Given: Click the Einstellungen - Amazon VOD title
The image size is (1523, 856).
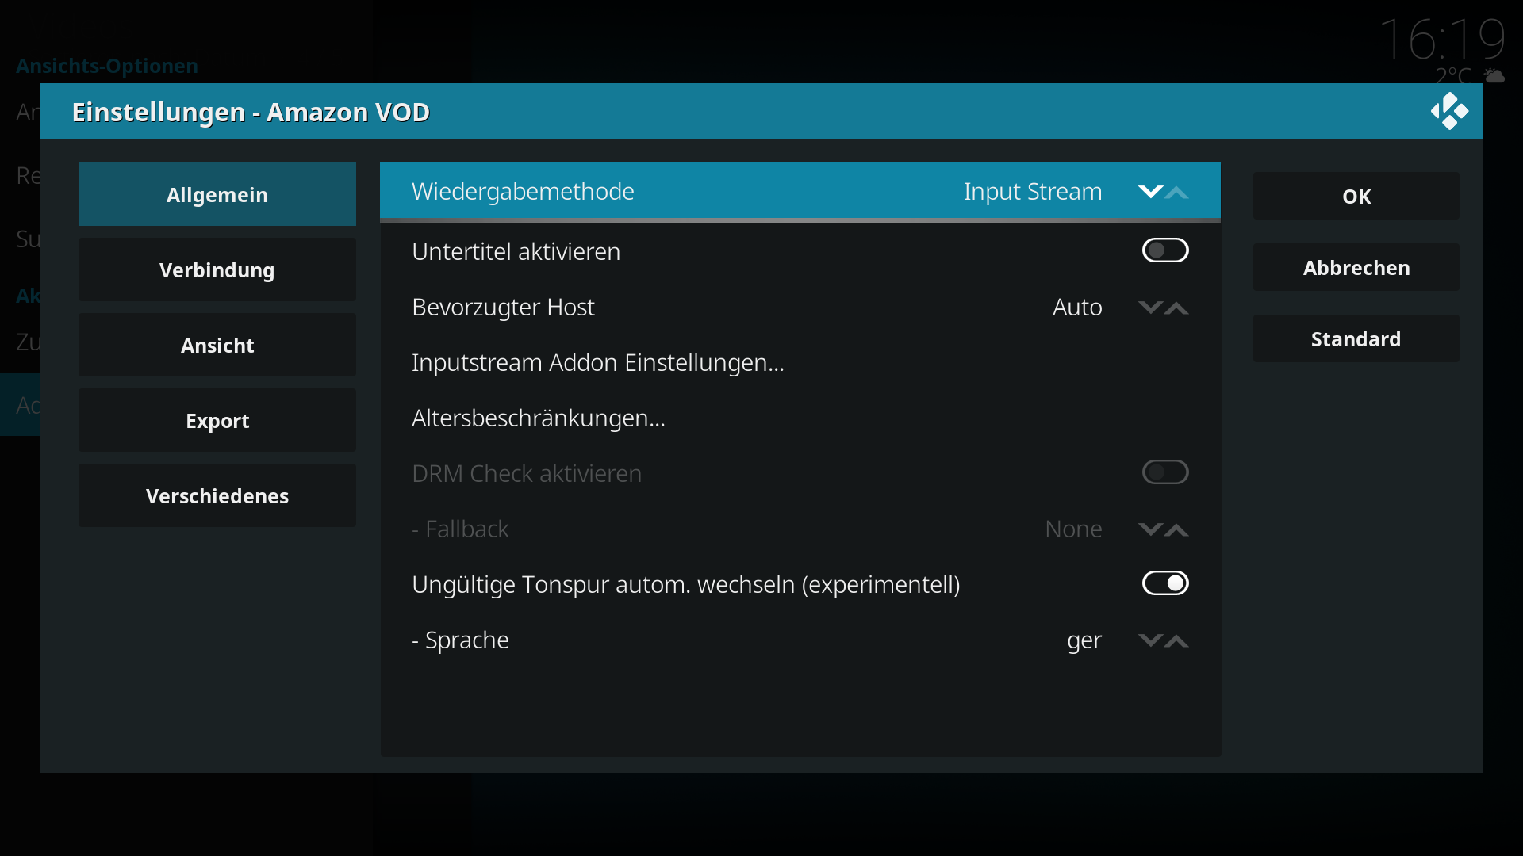Looking at the screenshot, I should 251,112.
